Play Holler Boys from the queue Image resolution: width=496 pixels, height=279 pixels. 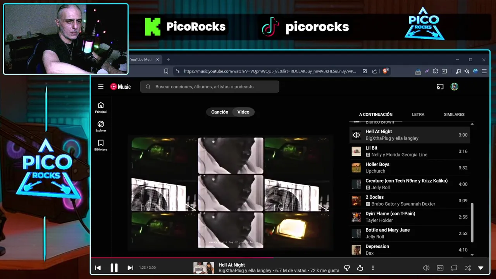pyautogui.click(x=410, y=168)
